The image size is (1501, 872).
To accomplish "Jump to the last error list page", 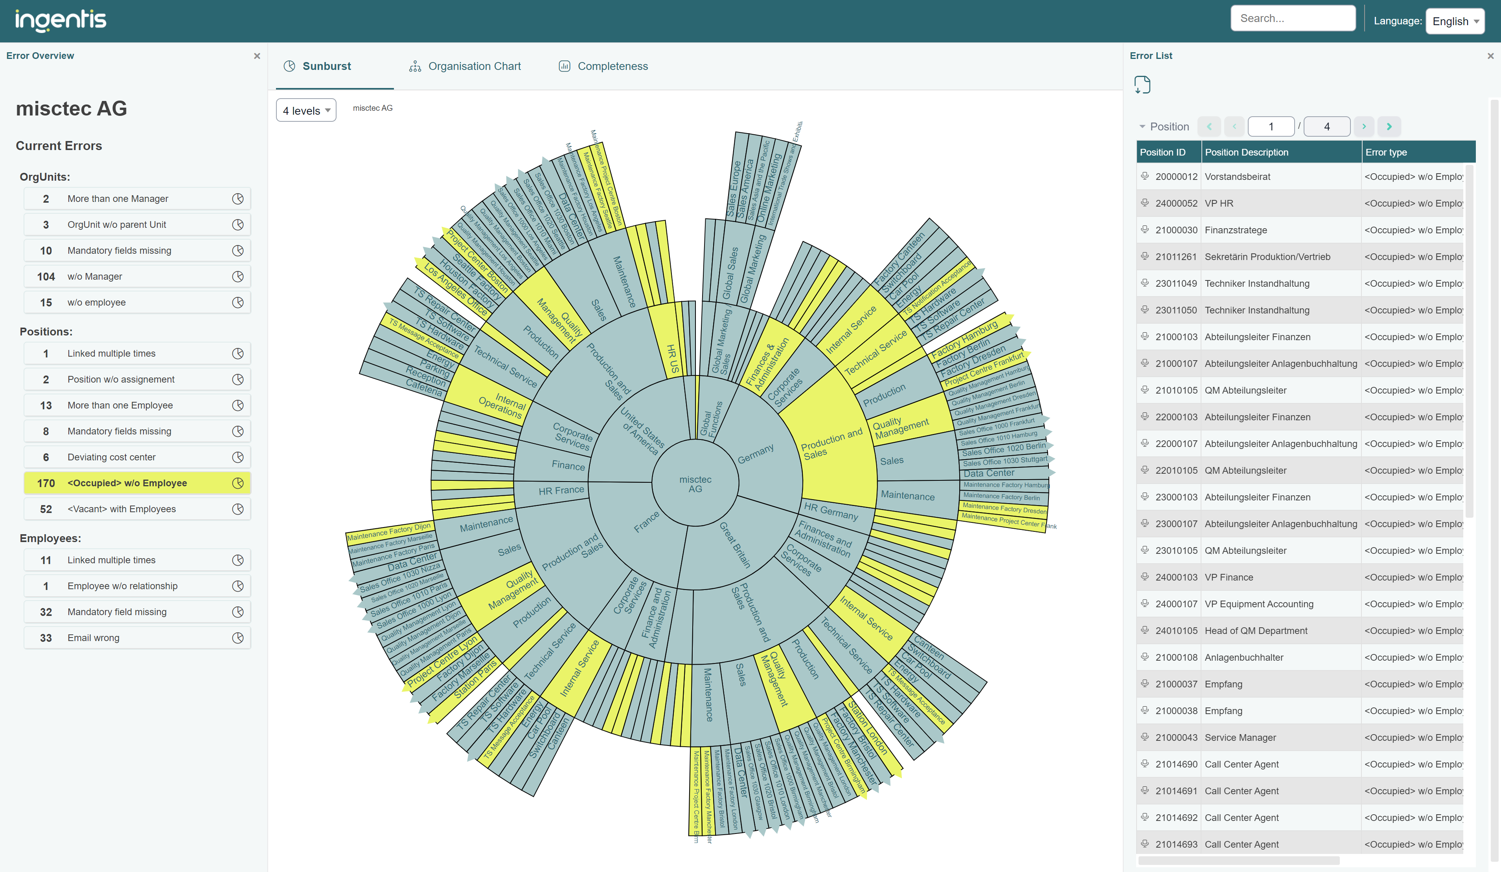I will pos(1389,126).
